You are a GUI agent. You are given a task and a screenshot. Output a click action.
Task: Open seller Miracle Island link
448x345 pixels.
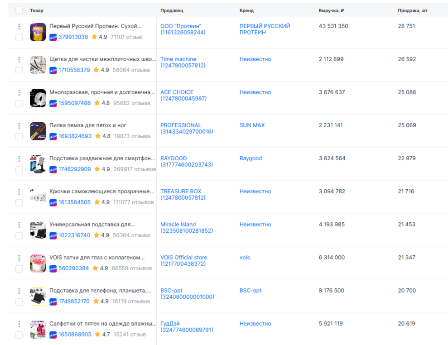click(x=187, y=228)
